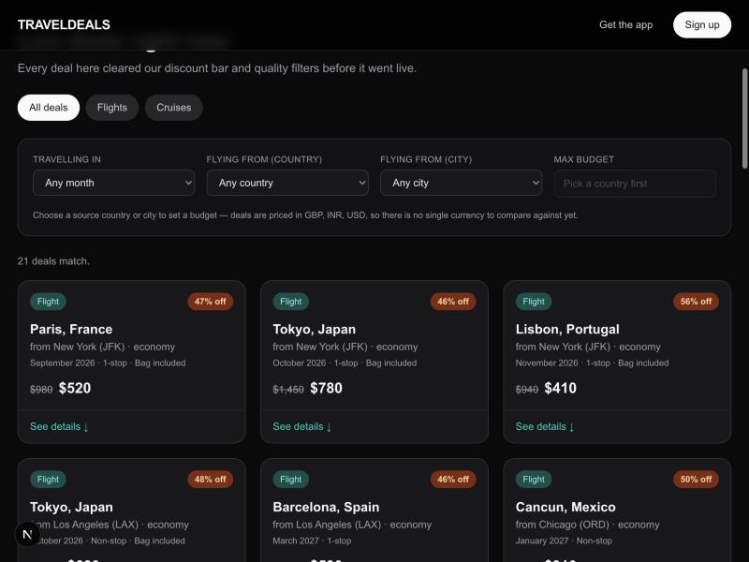The image size is (749, 562).
Task: Click the 56% off badge on Lisbon
Action: point(696,302)
